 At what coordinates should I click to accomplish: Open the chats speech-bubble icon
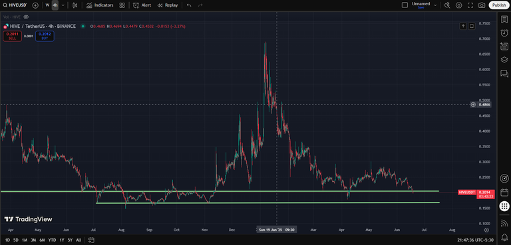504,74
